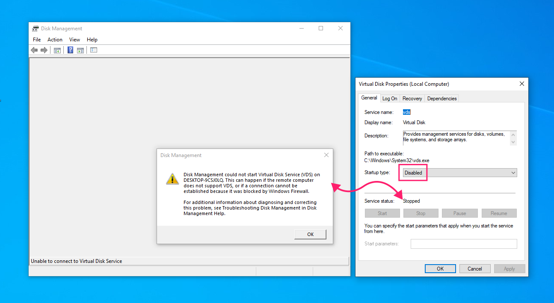Open the Help menu

[92, 40]
